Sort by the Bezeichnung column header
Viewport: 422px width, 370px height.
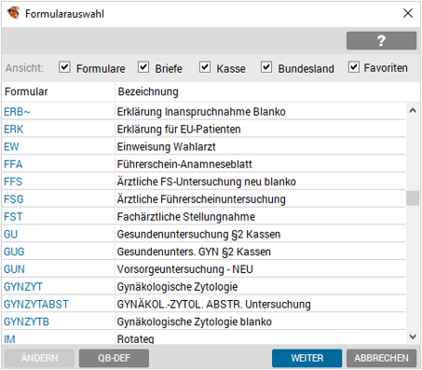[267, 91]
